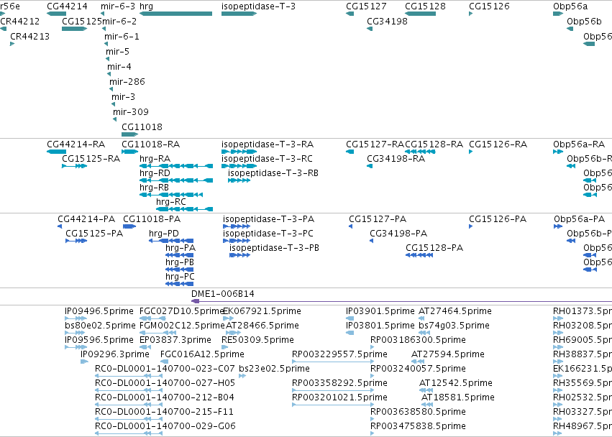Select the CR44212 label
Viewport: 612px width, 437px height.
[x=20, y=22]
